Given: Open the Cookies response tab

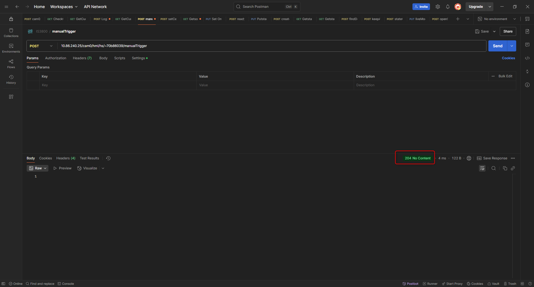Looking at the screenshot, I should [x=45, y=158].
